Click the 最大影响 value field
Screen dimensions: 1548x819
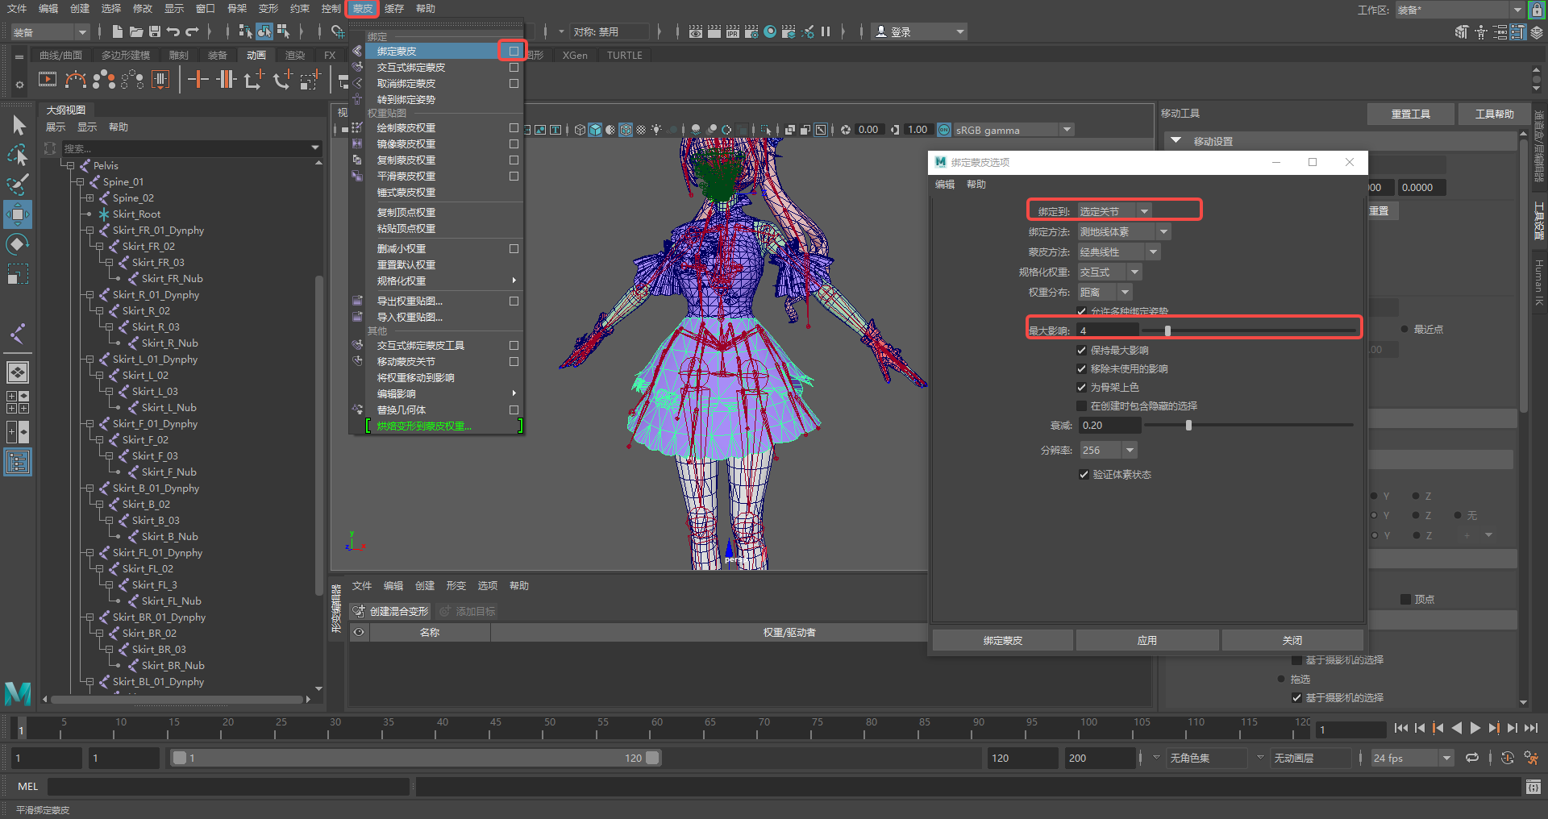pos(1109,331)
